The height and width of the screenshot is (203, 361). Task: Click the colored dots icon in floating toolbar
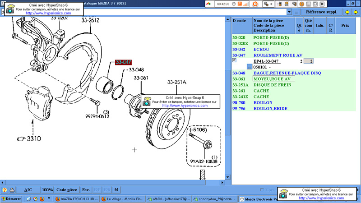pos(208,4)
